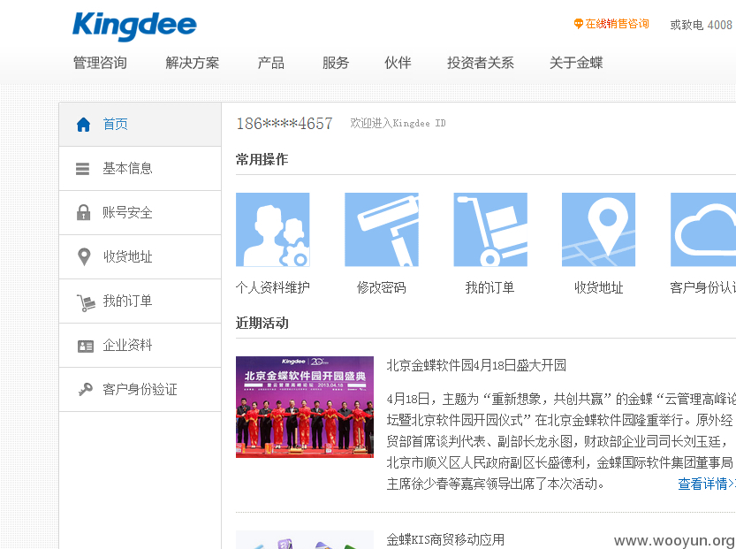
Task: Click the 常用操作 section heading
Action: coord(262,160)
